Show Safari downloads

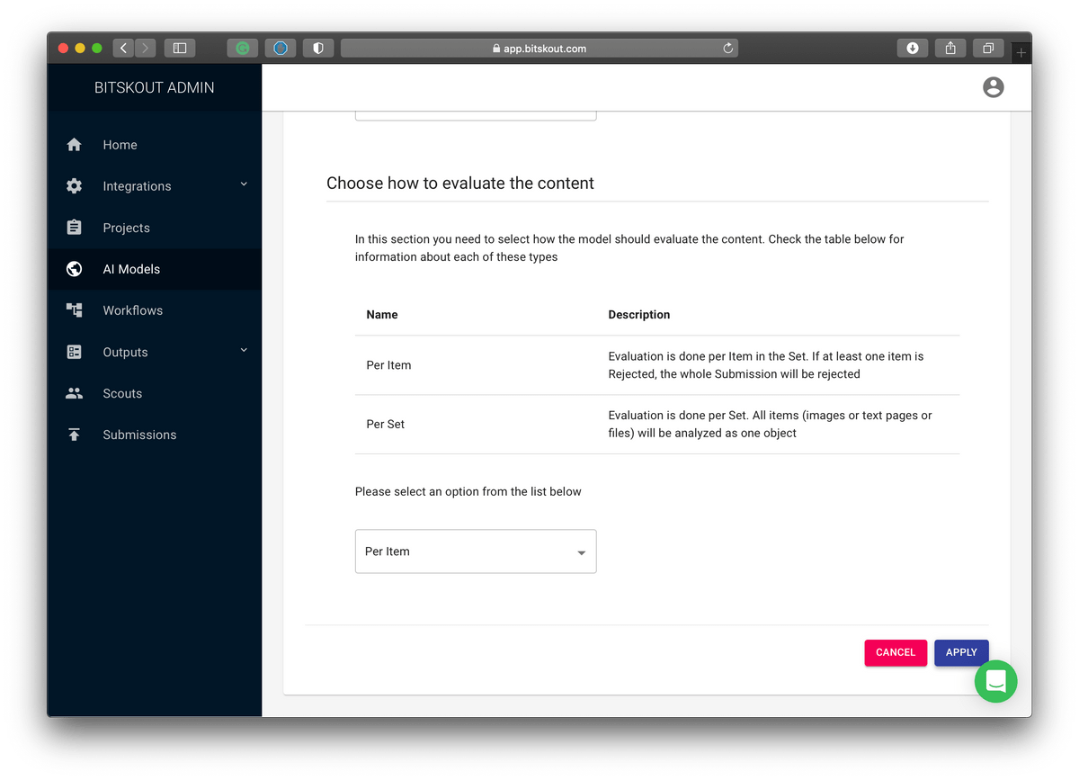913,49
